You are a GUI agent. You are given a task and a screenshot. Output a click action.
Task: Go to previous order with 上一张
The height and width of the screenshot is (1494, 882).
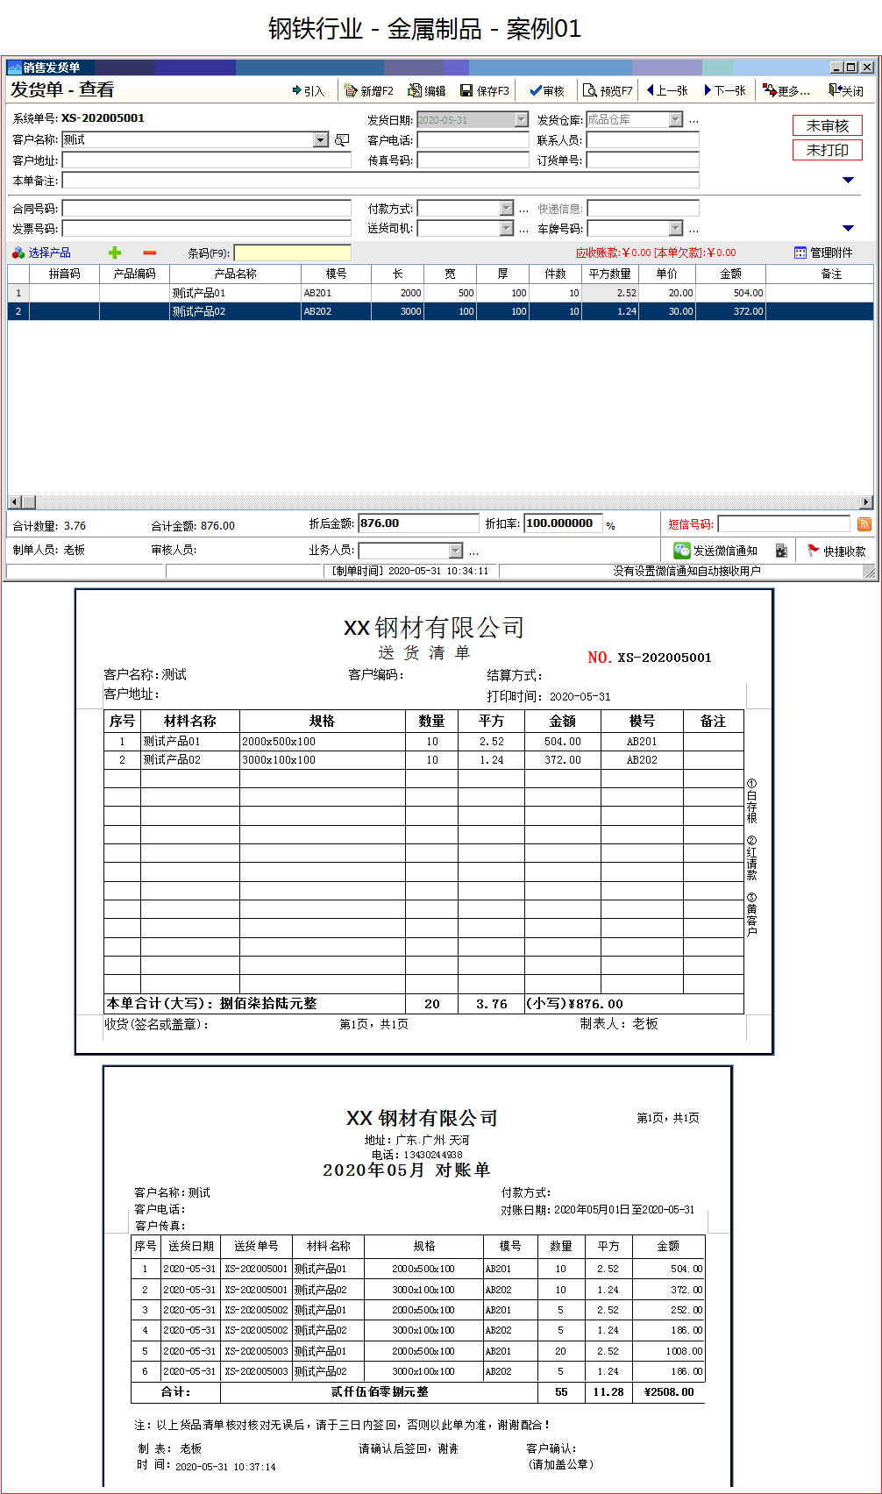coord(666,91)
